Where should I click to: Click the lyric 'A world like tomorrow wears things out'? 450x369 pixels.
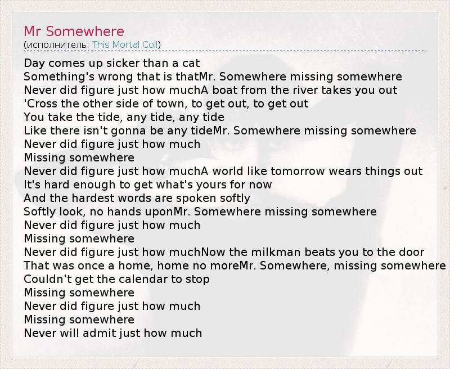click(x=223, y=171)
